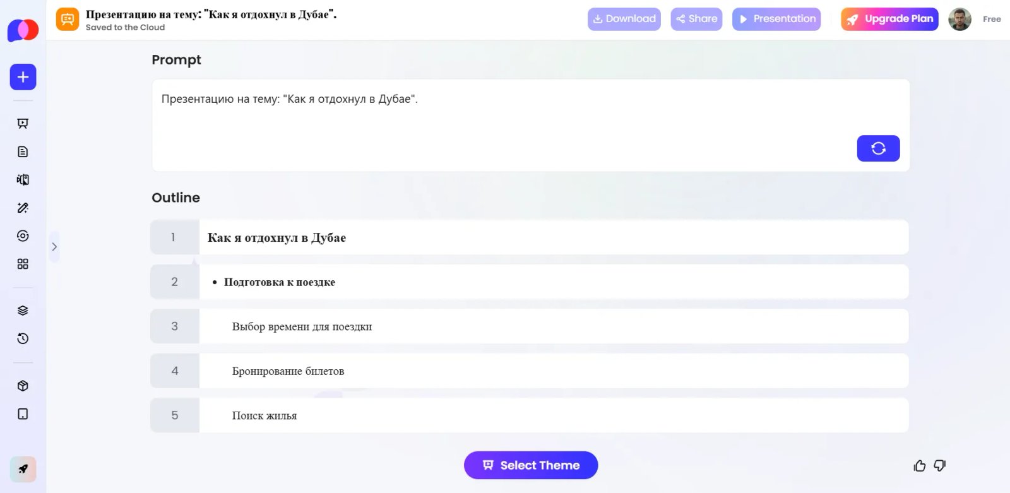Open the history clock icon in the sidebar

[23, 338]
